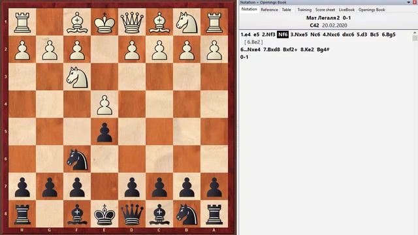Select the white pawn on h2
The height and width of the screenshot is (235, 418).
pos(22,50)
